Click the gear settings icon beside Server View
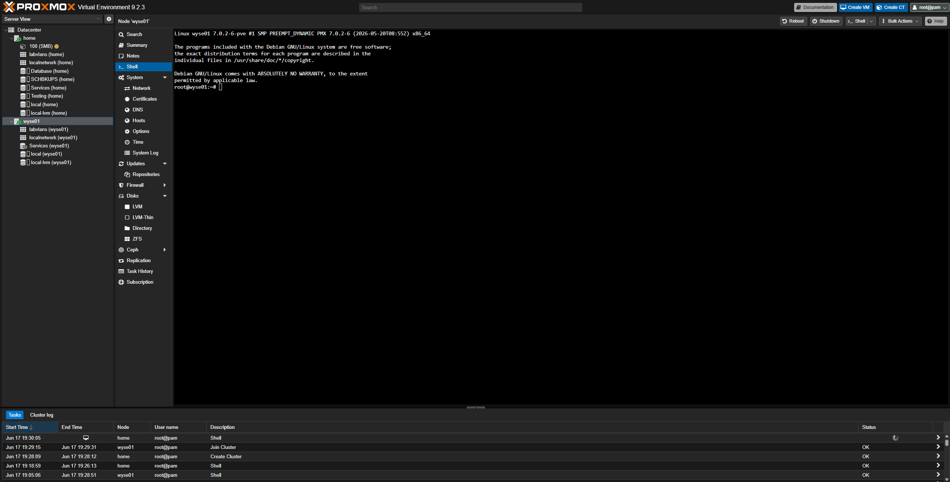The height and width of the screenshot is (482, 950). (109, 19)
